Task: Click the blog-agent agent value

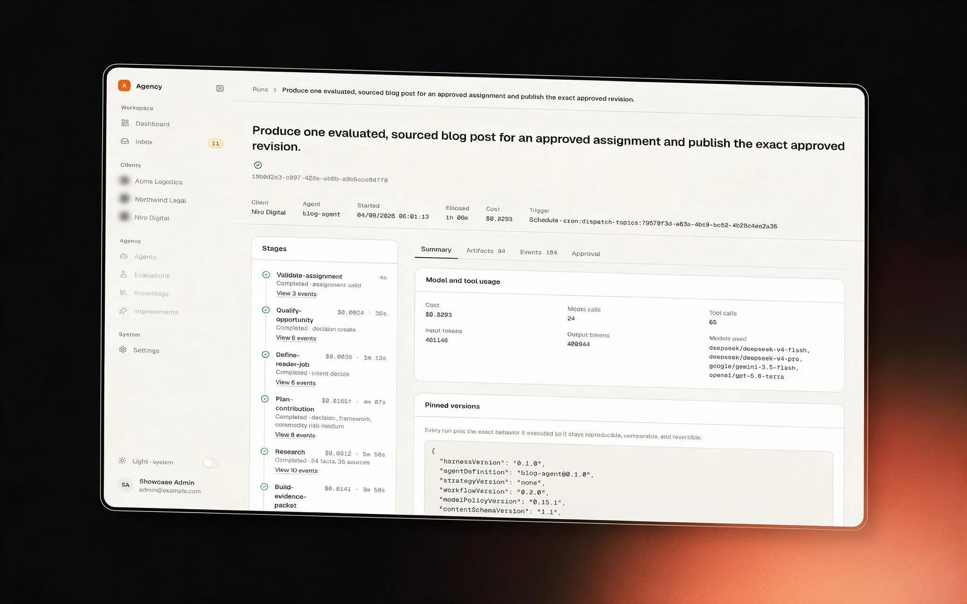Action: 321,214
